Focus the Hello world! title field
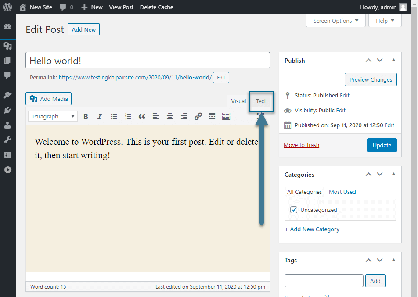The width and height of the screenshot is (418, 297). point(148,60)
